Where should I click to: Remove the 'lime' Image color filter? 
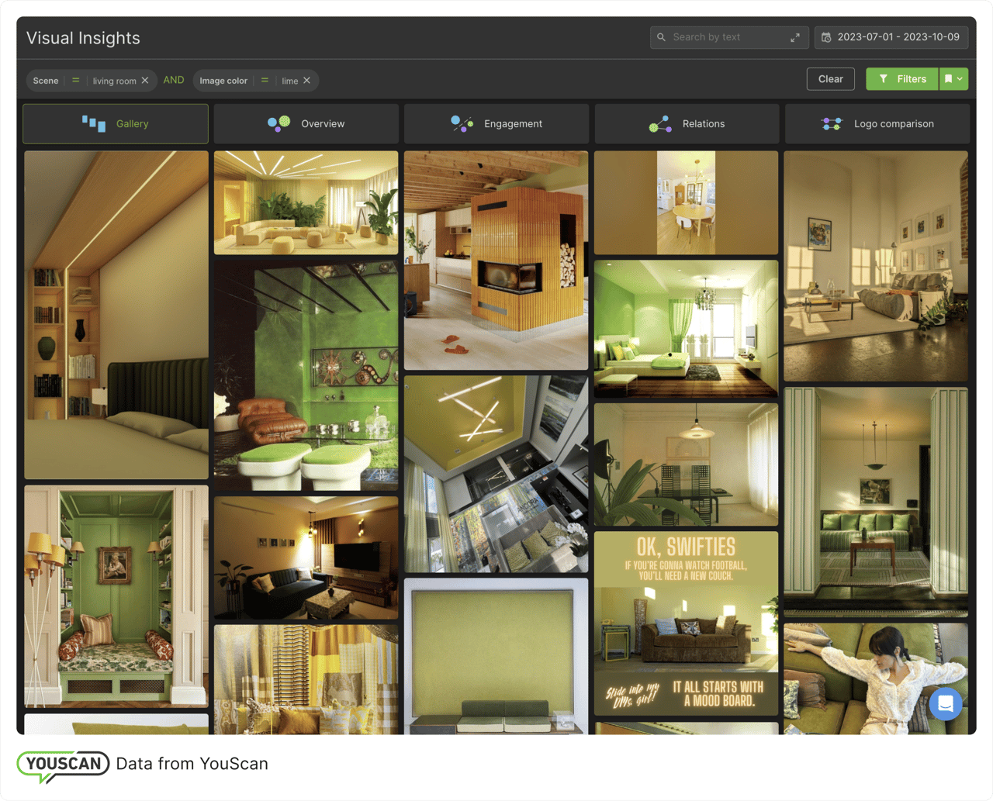coord(307,80)
